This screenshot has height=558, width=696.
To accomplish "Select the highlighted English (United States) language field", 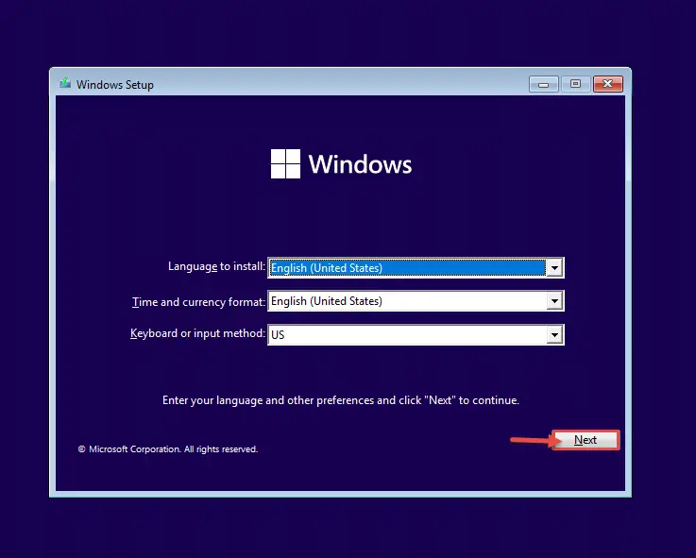I will point(407,268).
